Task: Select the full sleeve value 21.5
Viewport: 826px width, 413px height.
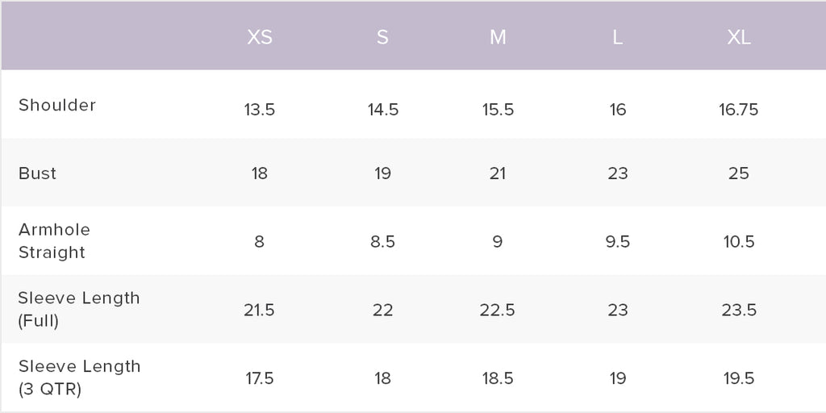Action: click(x=260, y=311)
